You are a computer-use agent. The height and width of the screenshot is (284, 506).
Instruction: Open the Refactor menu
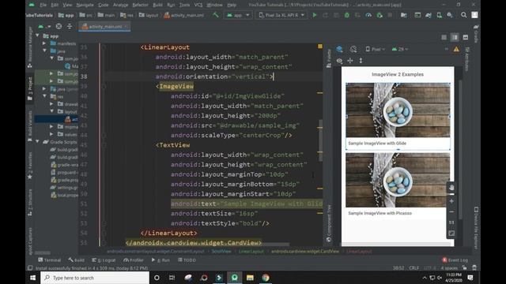tap(140, 5)
